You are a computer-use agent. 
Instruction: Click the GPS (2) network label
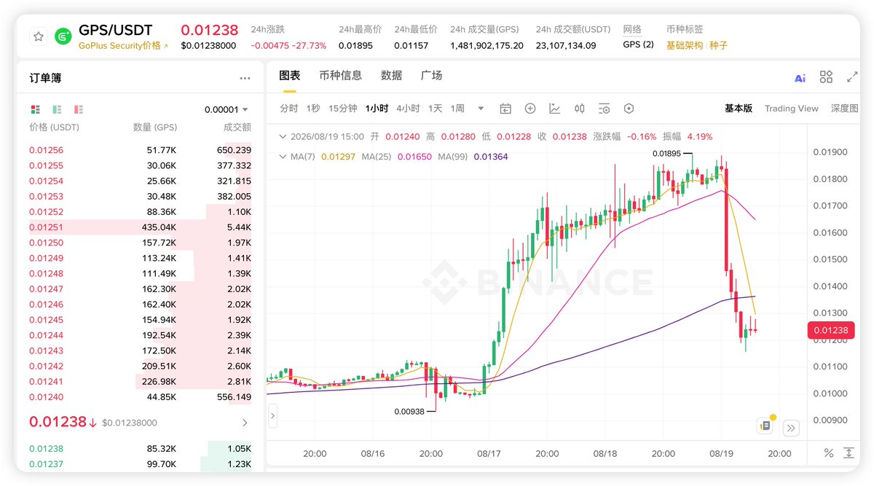tap(638, 44)
